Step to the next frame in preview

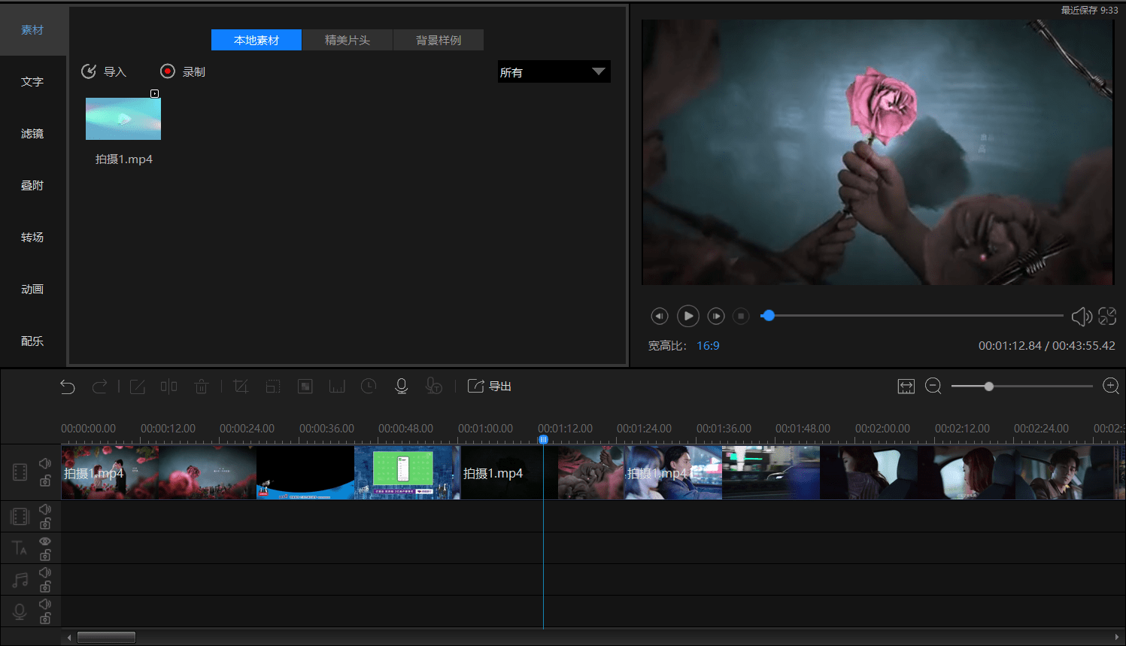(x=716, y=317)
